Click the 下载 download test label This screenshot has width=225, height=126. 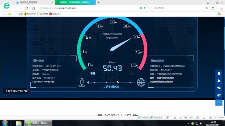pyautogui.click(x=93, y=74)
